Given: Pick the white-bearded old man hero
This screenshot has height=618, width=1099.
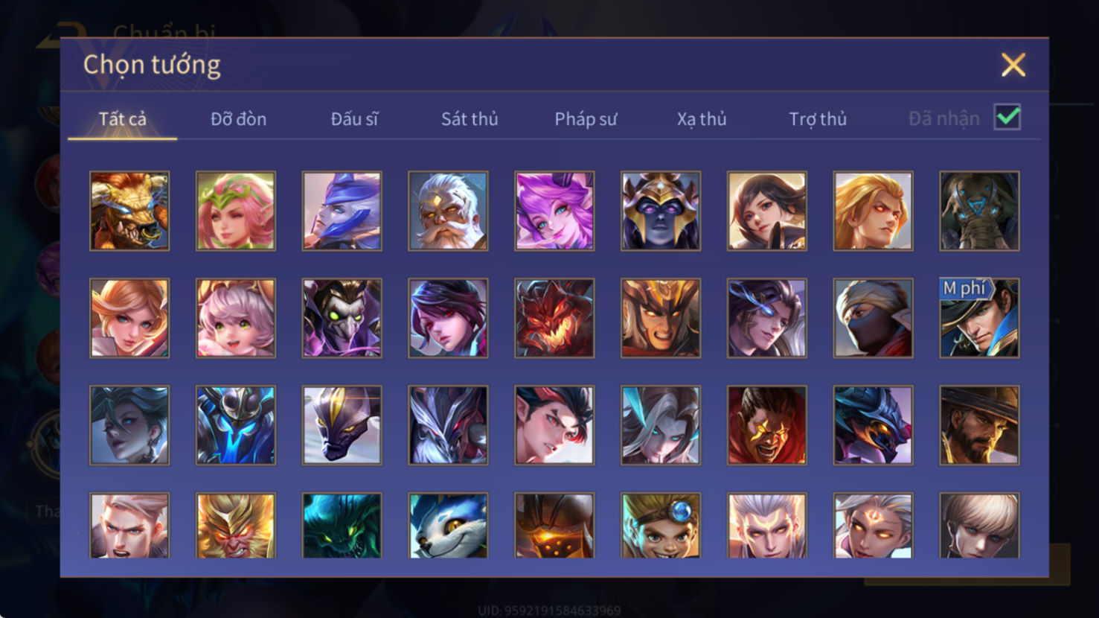Looking at the screenshot, I should 448,211.
